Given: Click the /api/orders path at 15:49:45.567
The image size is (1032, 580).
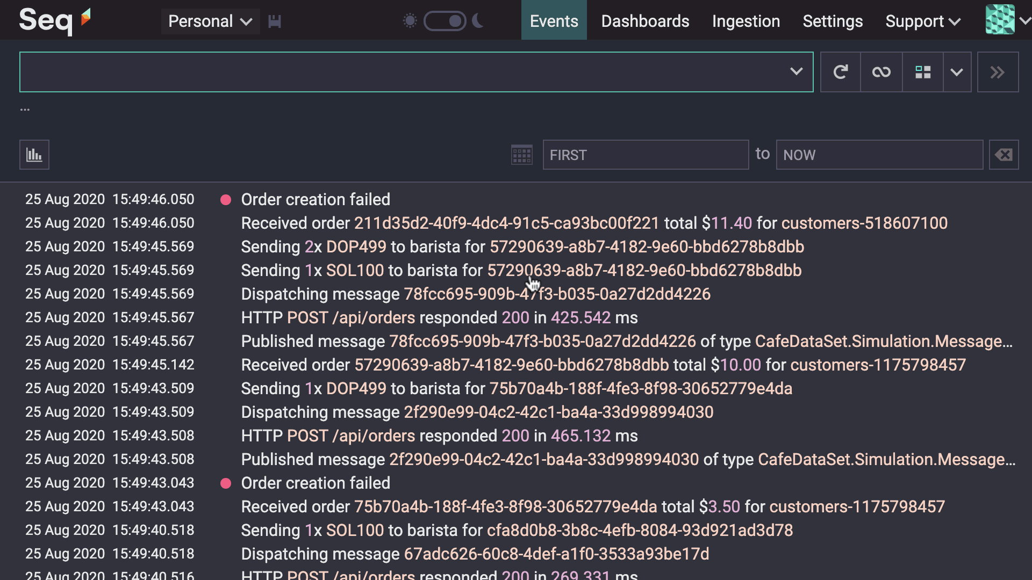Looking at the screenshot, I should pyautogui.click(x=374, y=317).
